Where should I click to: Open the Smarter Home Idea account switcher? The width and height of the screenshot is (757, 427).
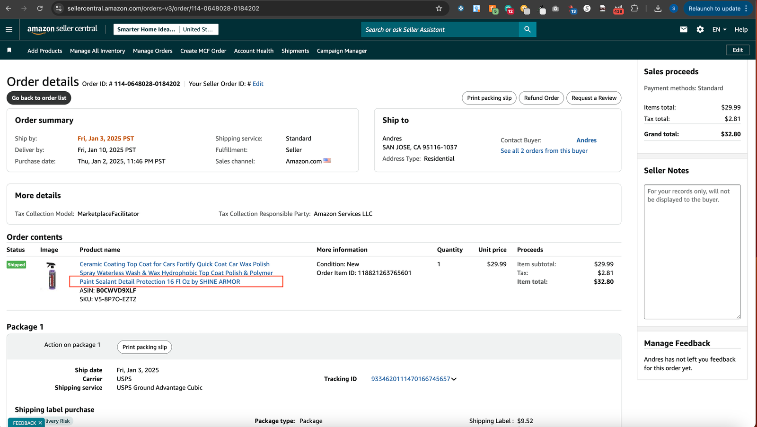click(146, 29)
